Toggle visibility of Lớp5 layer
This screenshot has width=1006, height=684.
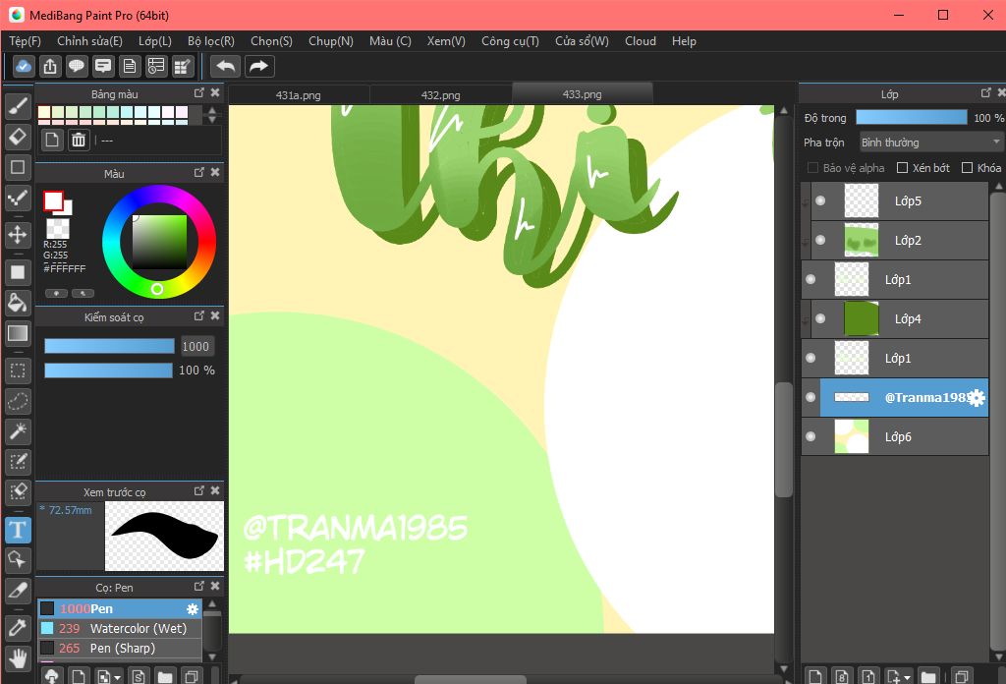coord(820,200)
